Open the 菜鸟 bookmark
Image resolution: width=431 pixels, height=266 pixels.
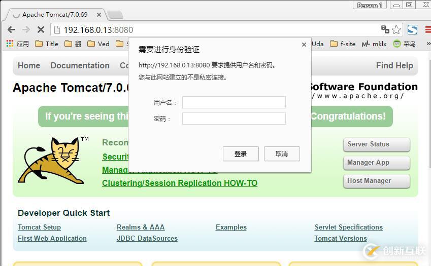[404, 44]
